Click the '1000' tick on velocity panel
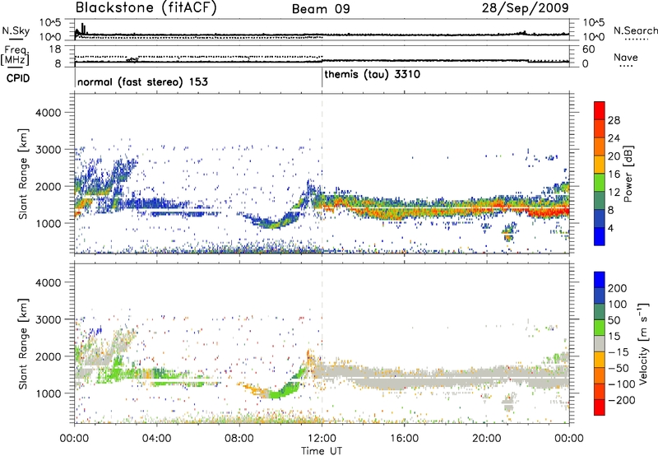Viewport: 658px width, 456px height. (49, 393)
